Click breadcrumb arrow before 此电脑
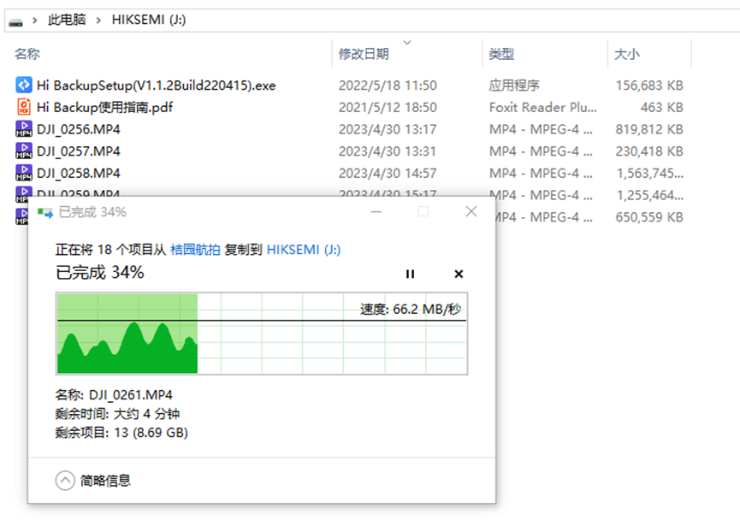This screenshot has height=526, width=740. (x=35, y=20)
